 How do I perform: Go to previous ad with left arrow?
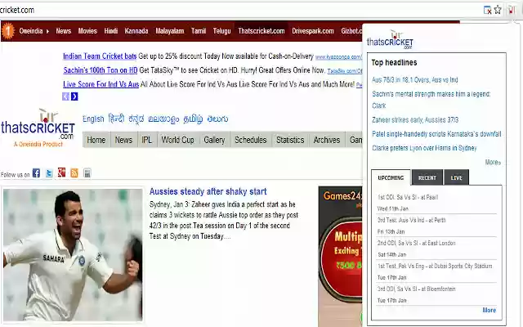[x=65, y=96]
